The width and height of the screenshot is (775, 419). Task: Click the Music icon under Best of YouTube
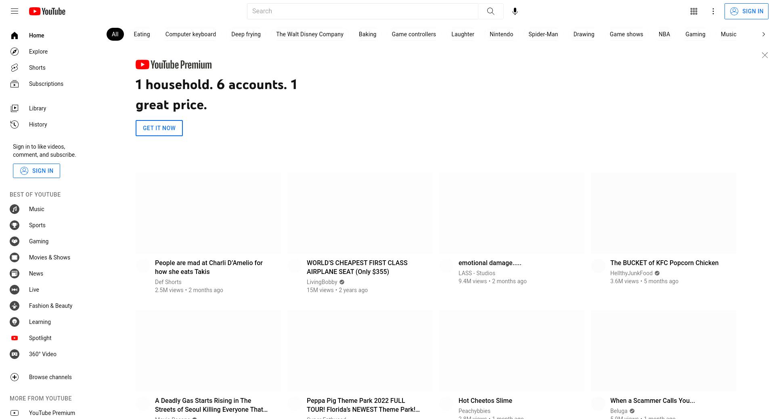click(15, 209)
